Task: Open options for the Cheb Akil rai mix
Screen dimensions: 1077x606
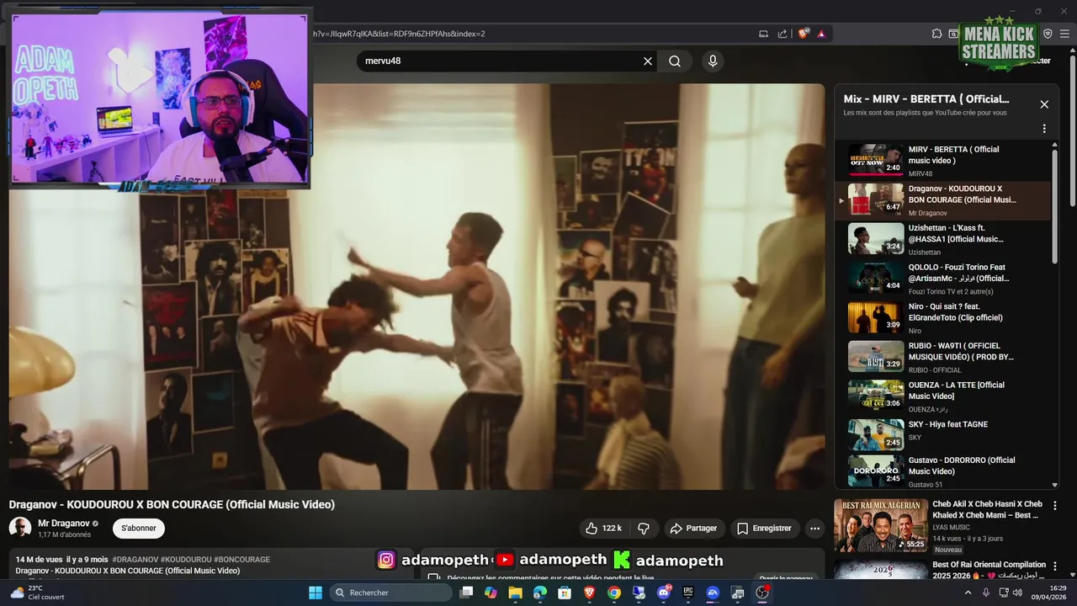Action: point(1055,506)
